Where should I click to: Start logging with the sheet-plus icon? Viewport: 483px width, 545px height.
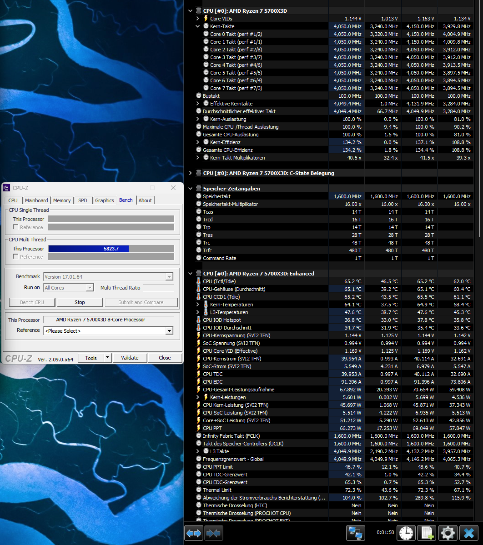427,533
